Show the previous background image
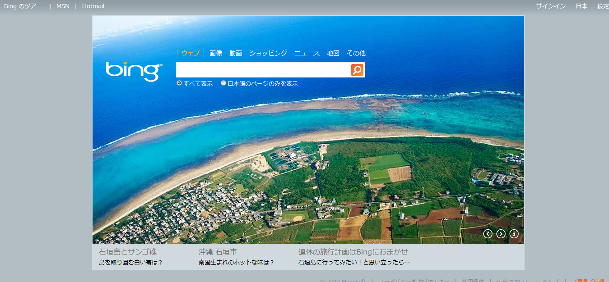Screen dimensions: 609x282 tap(488, 234)
